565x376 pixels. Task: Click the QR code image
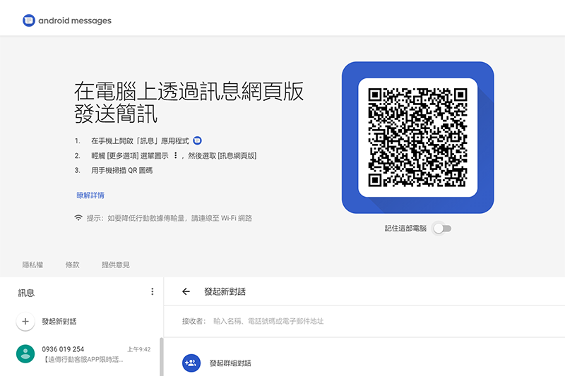pyautogui.click(x=417, y=138)
